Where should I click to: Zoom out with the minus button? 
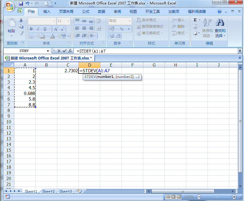tap(199, 197)
